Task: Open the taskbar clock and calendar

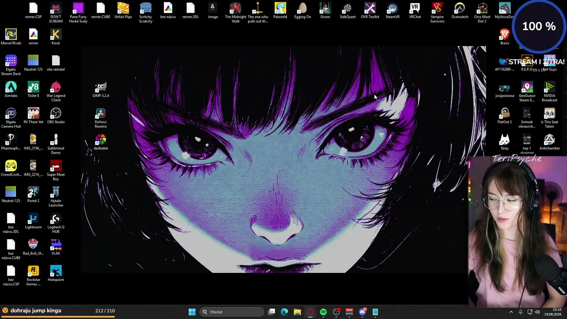Action: [553, 312]
